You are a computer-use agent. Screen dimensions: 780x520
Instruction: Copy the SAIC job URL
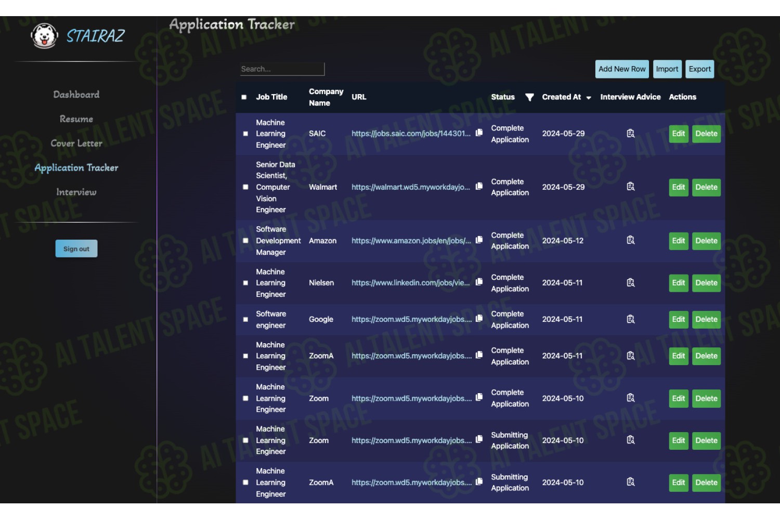point(479,133)
